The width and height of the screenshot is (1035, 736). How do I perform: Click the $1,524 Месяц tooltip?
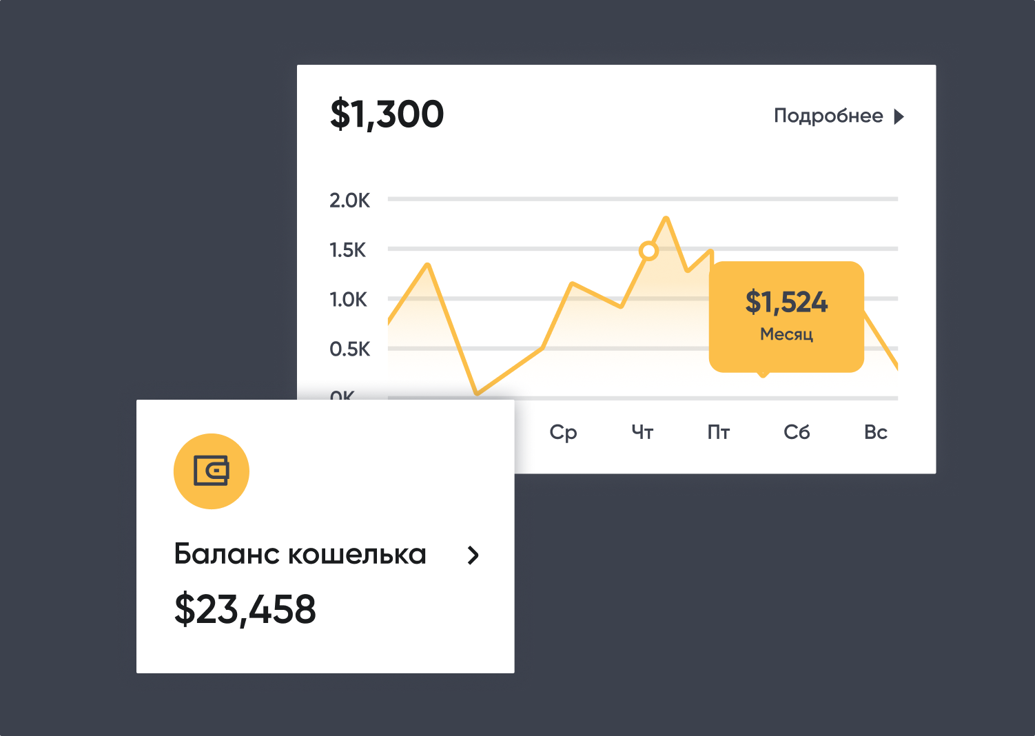tap(786, 318)
